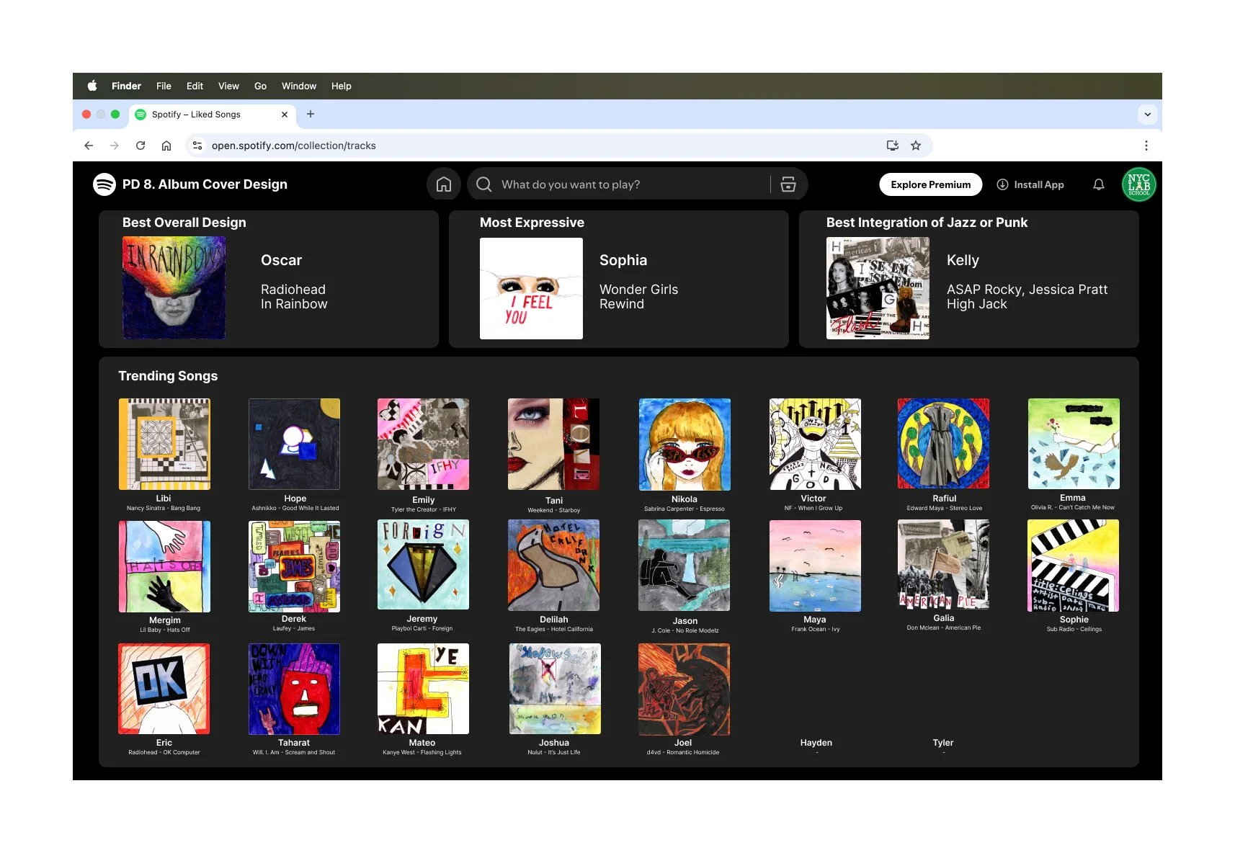Click browser forward arrow
This screenshot has width=1235, height=853.
pyautogui.click(x=115, y=146)
